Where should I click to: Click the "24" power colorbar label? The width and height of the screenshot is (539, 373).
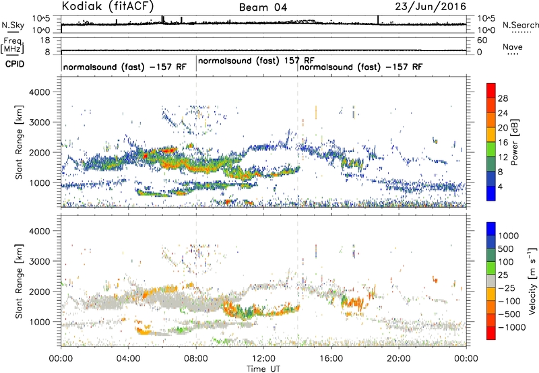503,113
